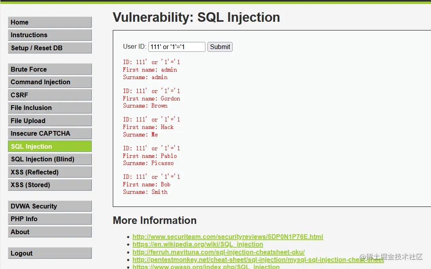Select the Brute Force module
Image resolution: width=431 pixels, height=269 pixels.
point(50,69)
